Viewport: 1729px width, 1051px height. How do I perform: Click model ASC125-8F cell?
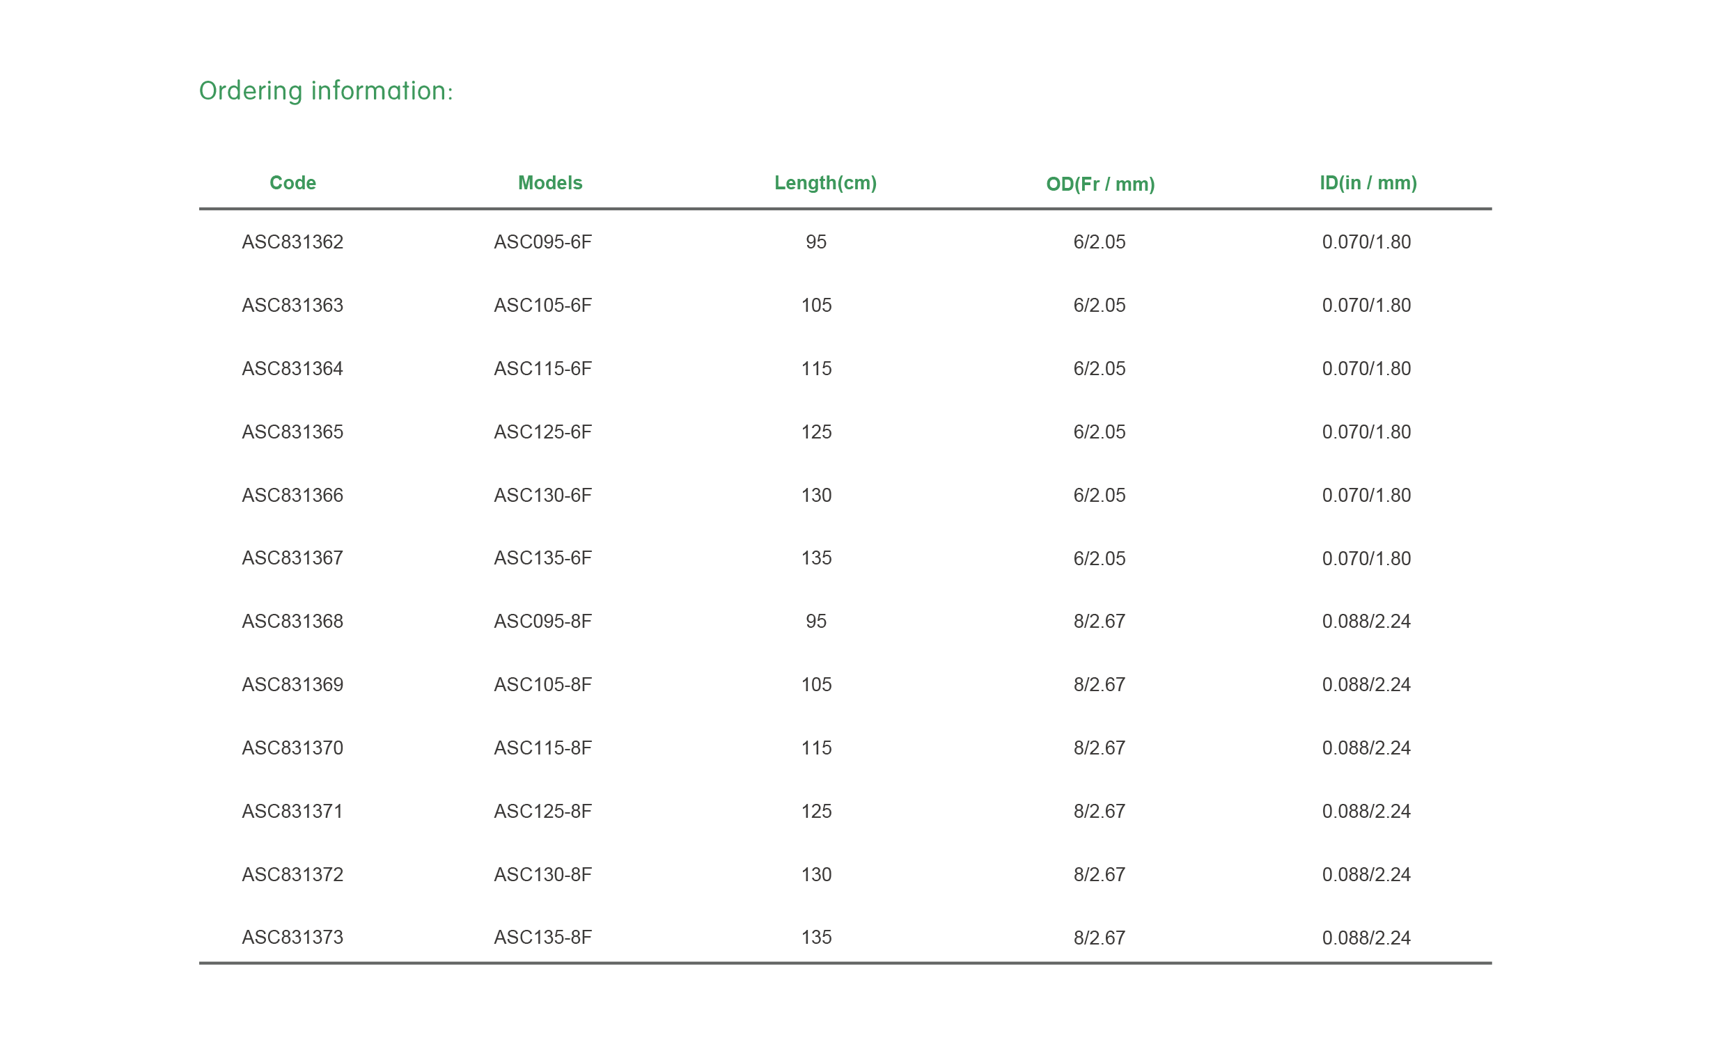coord(542,812)
